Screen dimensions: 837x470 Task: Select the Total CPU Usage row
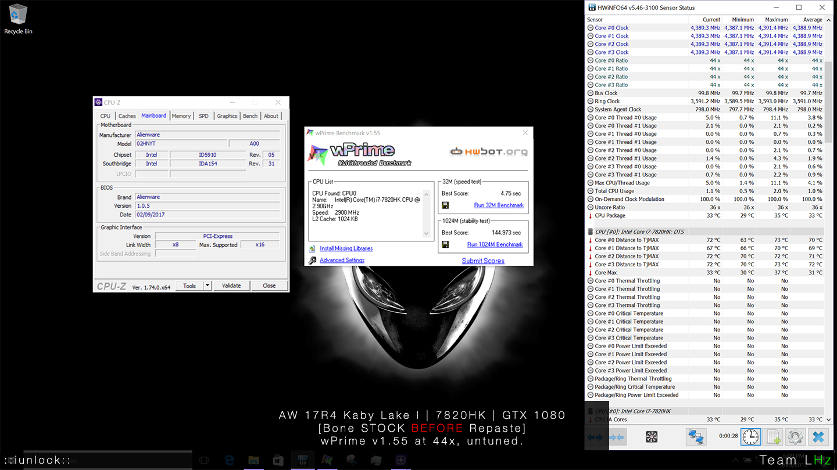(x=705, y=191)
